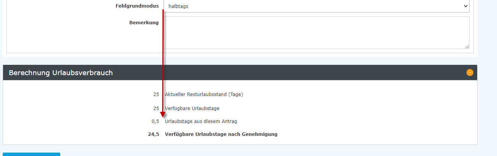
Task: Click the red arrowhead annotation
Action: pyautogui.click(x=163, y=114)
